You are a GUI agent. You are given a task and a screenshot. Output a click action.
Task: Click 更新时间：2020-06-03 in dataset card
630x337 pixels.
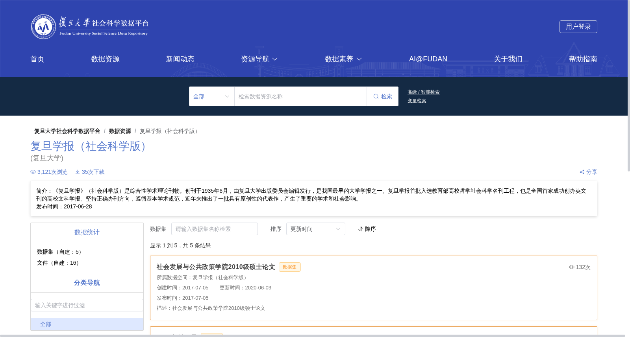click(x=245, y=288)
